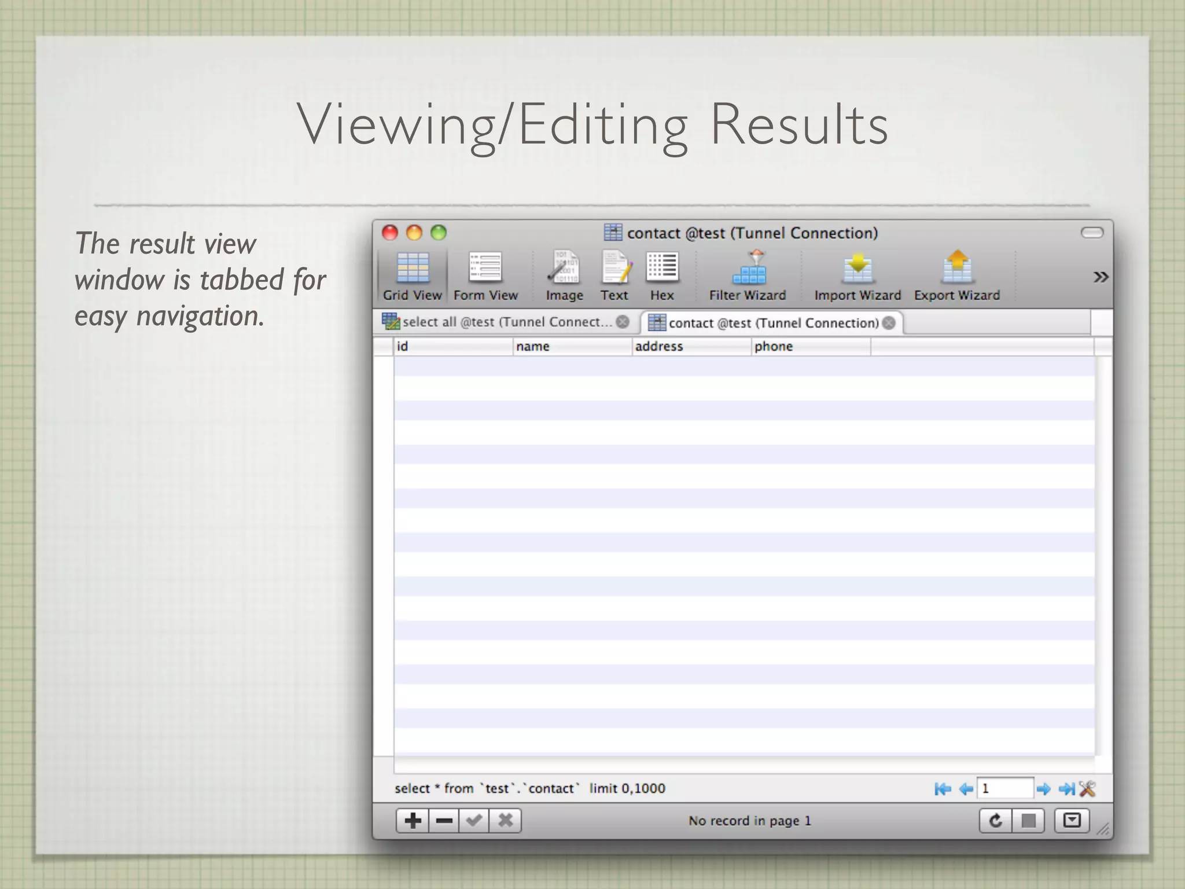
Task: Refresh the query results
Action: point(995,821)
